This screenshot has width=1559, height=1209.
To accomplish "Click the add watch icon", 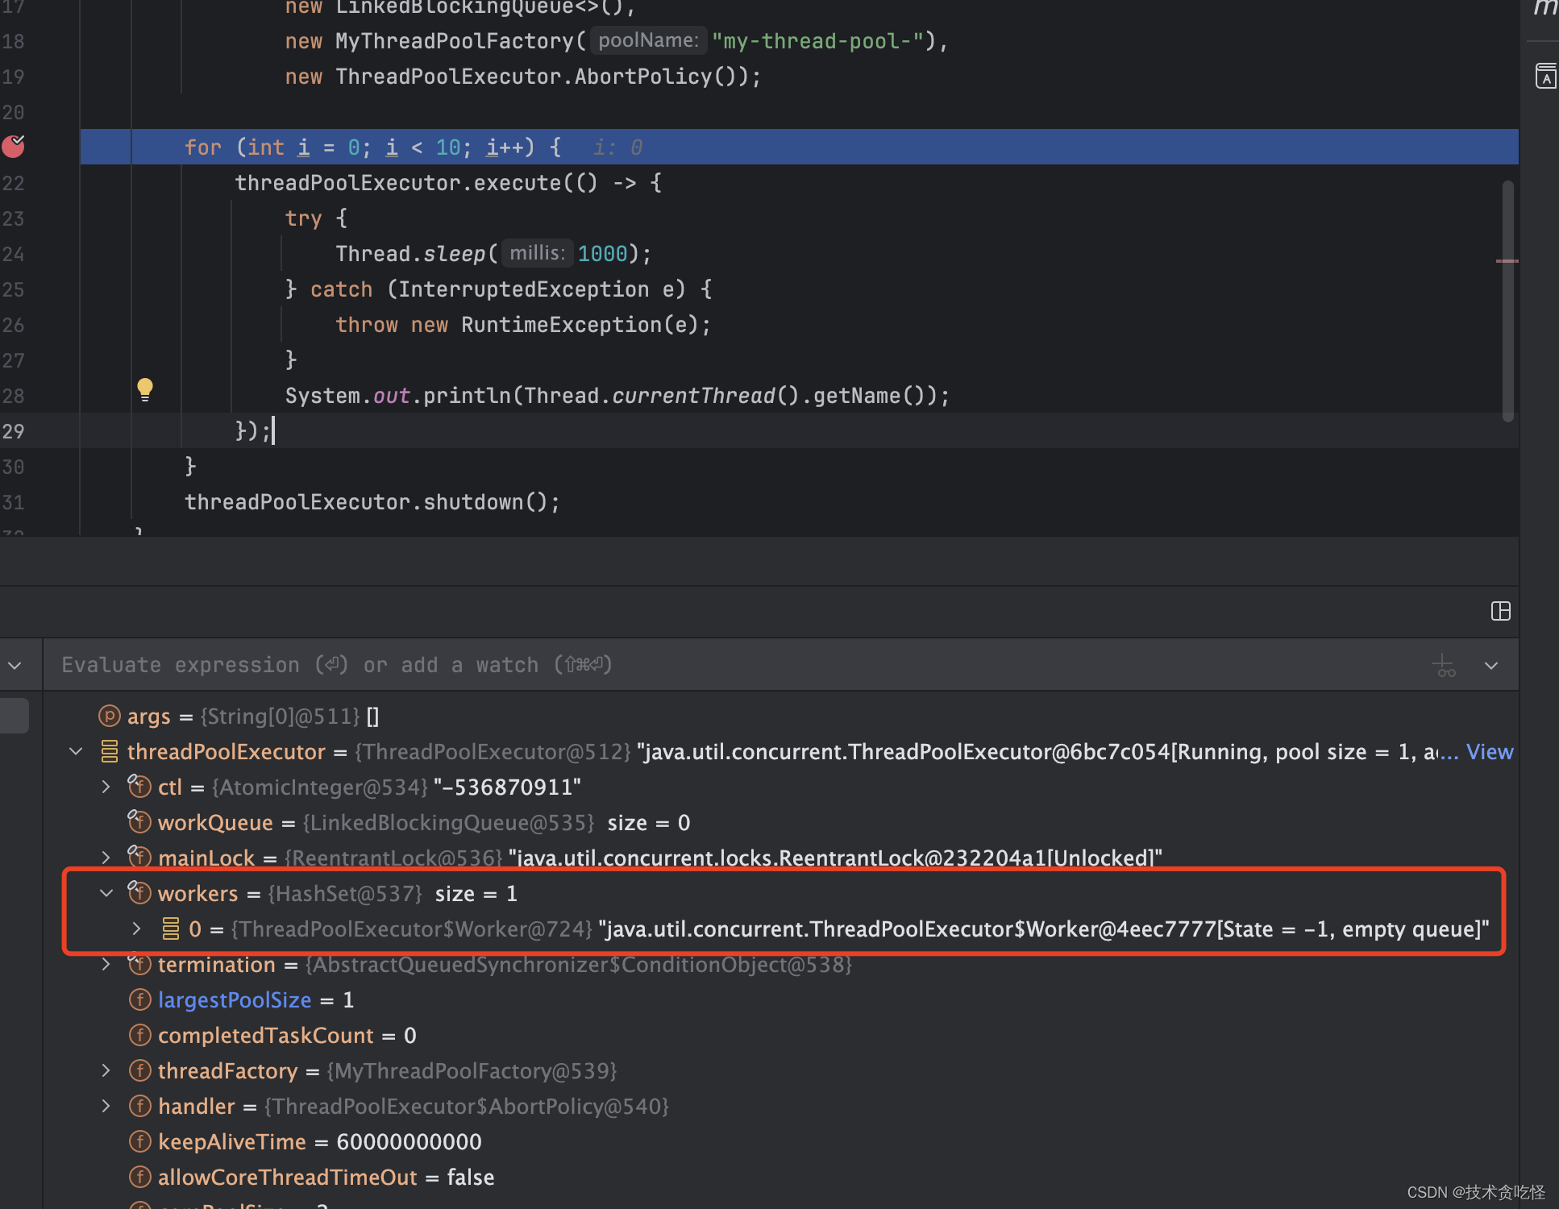I will [x=1444, y=665].
